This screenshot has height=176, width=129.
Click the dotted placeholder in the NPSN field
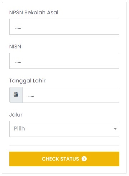(x=18, y=28)
